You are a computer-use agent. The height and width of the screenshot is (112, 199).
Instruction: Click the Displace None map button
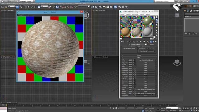[146, 91]
